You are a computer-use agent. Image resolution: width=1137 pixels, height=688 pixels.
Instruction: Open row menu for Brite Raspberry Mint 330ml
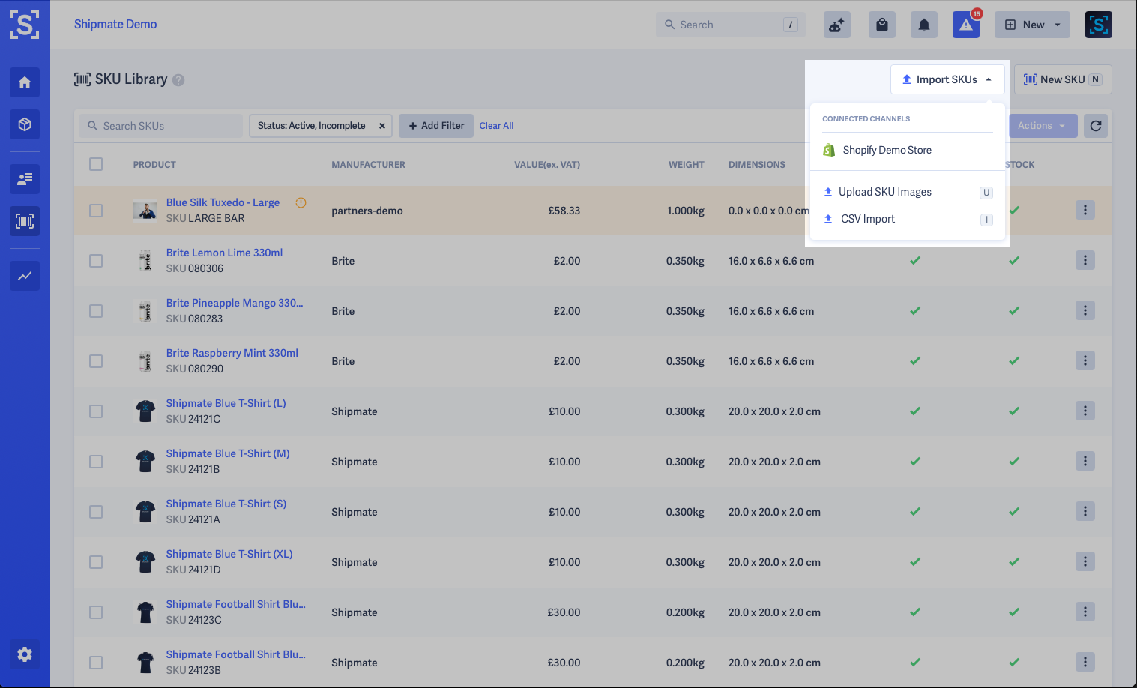click(x=1085, y=361)
